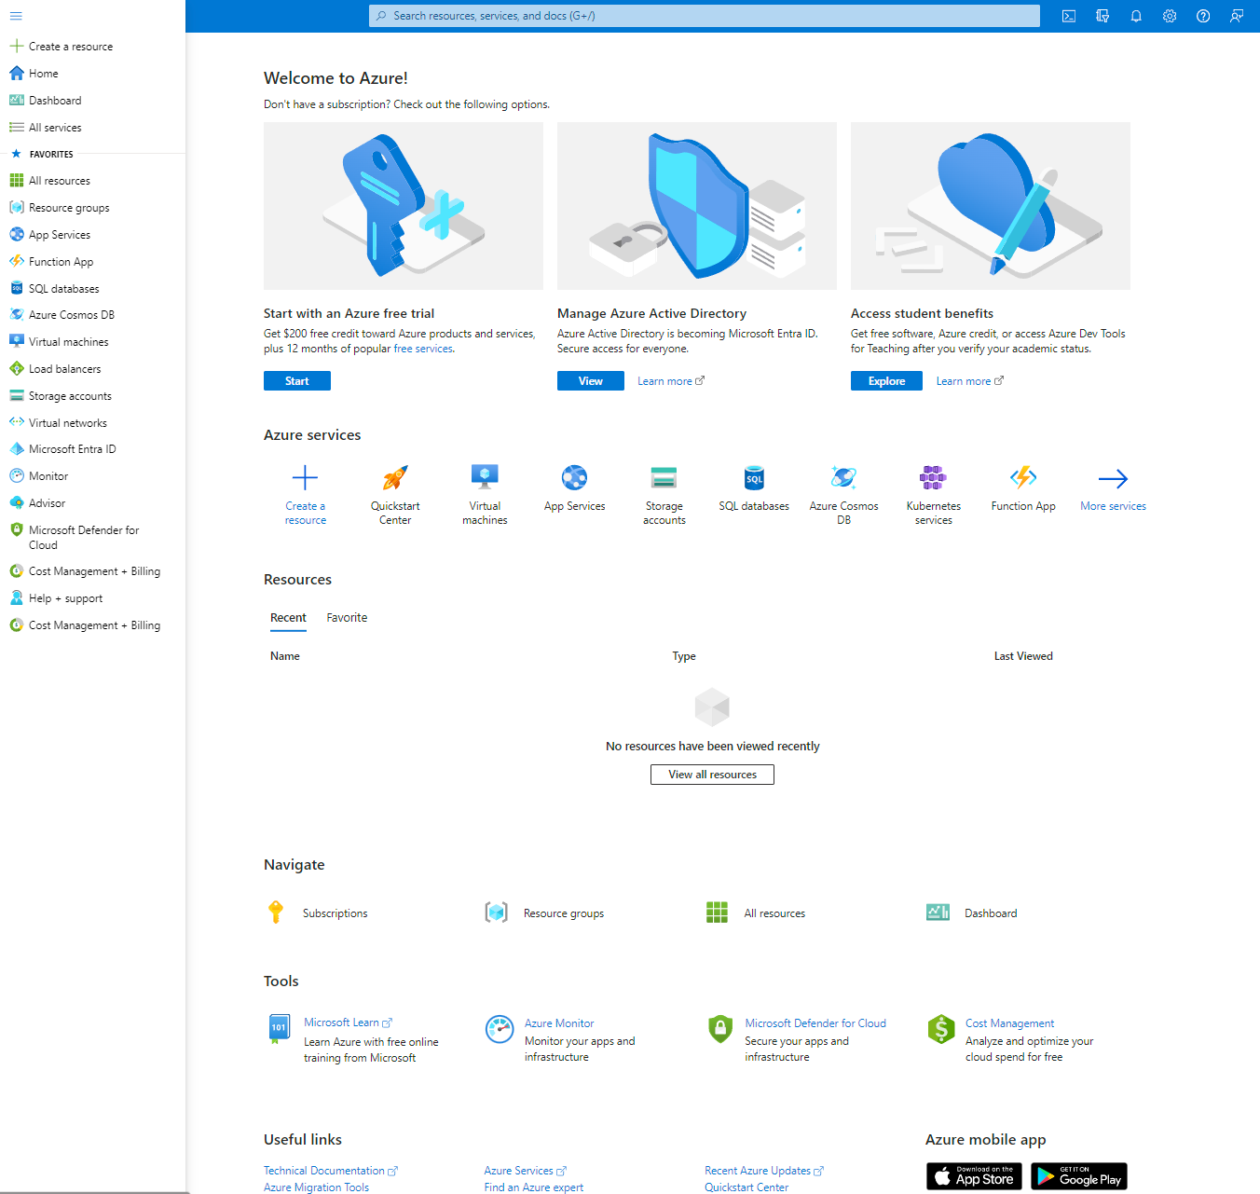Screen dimensions: 1260x1194
Task: Click the Create a resource plus tile
Action: tap(305, 494)
